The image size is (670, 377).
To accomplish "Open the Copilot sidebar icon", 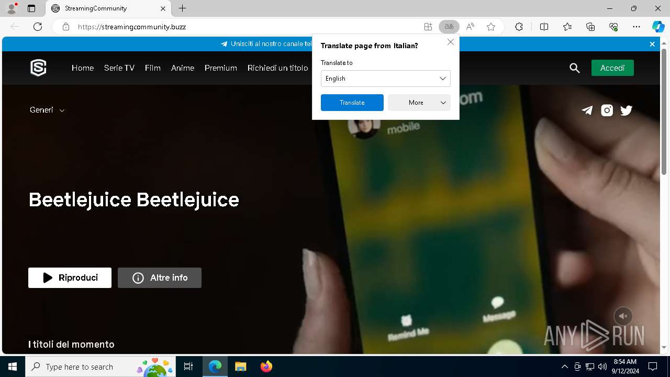I will pos(658,27).
